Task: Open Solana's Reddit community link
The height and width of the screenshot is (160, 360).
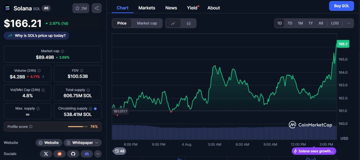Action: pos(59,154)
